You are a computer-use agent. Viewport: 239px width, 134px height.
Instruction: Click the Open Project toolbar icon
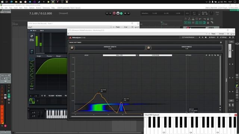coord(189,19)
